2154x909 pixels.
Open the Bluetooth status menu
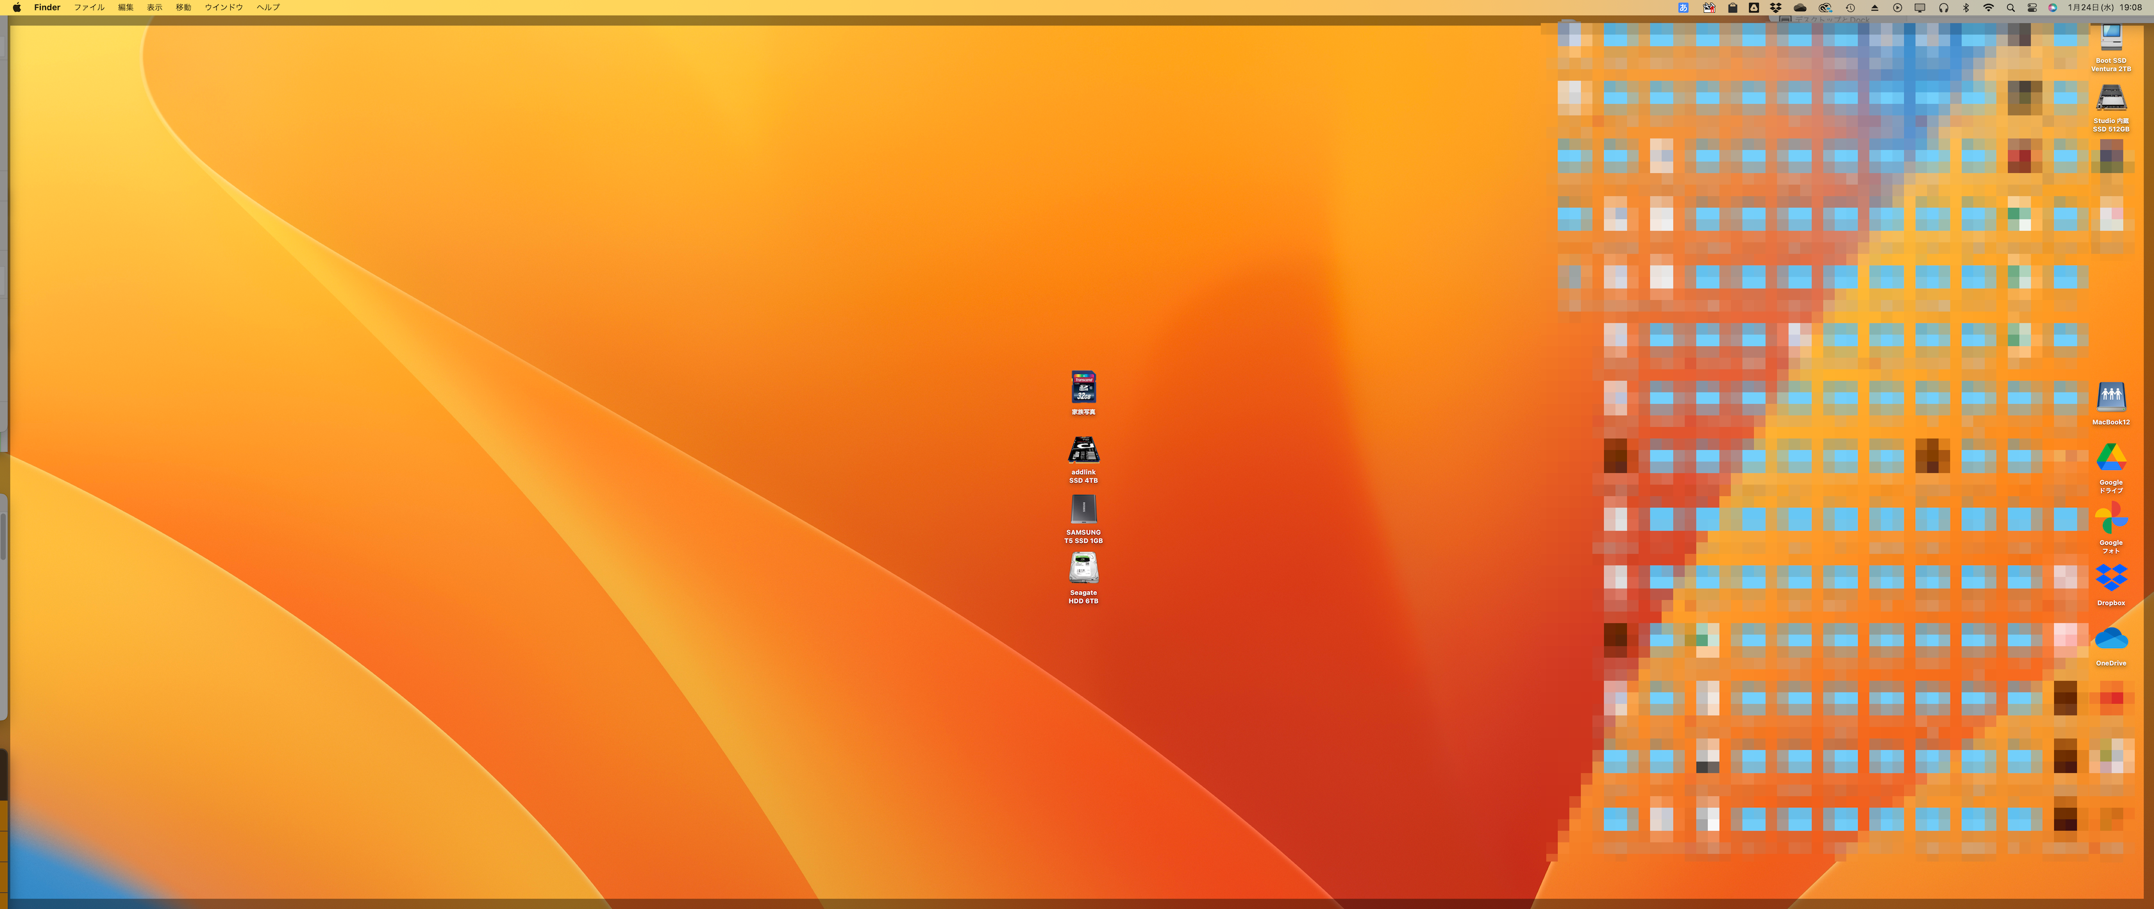[1966, 8]
